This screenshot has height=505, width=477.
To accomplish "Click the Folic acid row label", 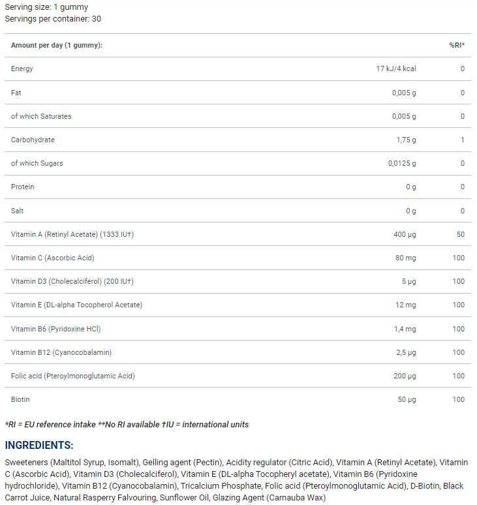I will [73, 376].
